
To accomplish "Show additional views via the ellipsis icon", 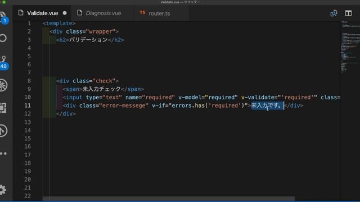I will click(x=3, y=153).
